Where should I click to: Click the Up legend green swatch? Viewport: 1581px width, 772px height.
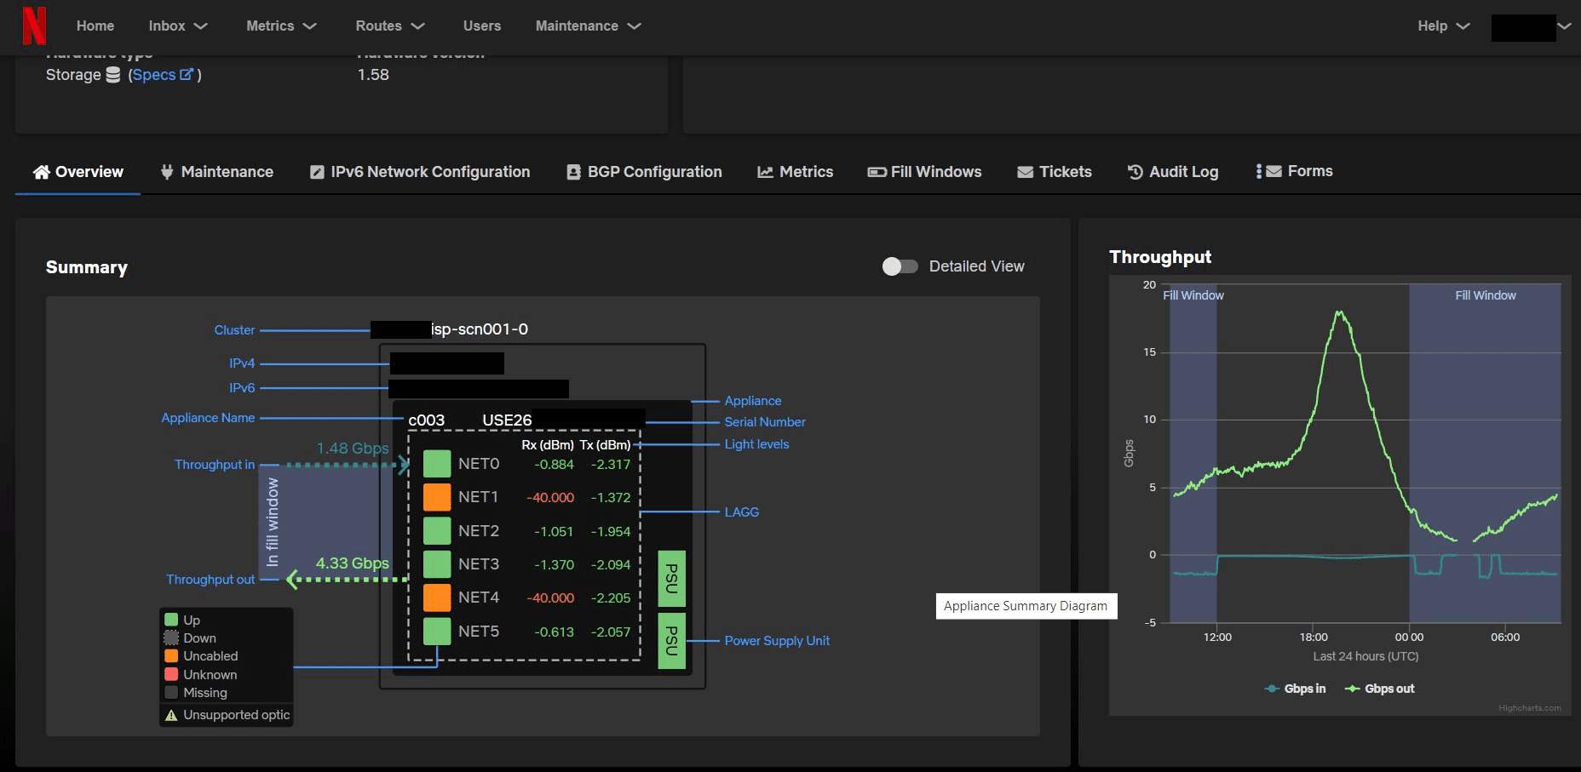(171, 620)
